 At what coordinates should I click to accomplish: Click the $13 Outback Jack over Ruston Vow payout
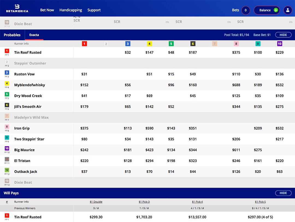click(x=128, y=172)
